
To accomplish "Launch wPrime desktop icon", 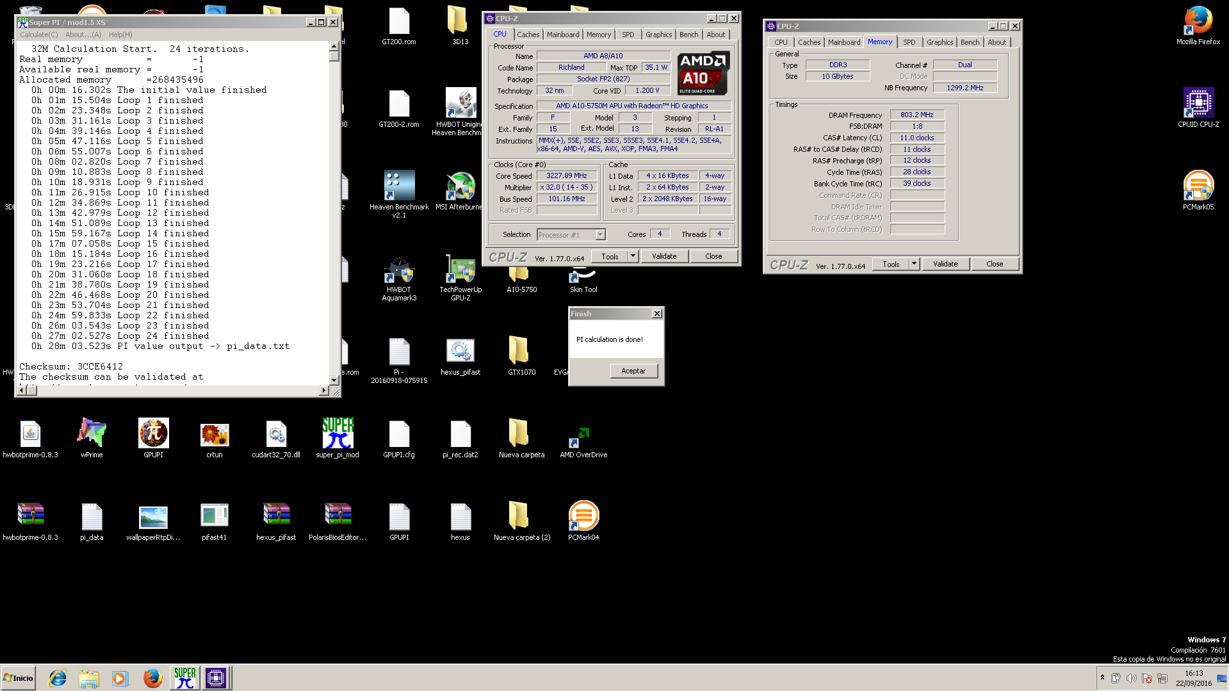I will coord(92,439).
